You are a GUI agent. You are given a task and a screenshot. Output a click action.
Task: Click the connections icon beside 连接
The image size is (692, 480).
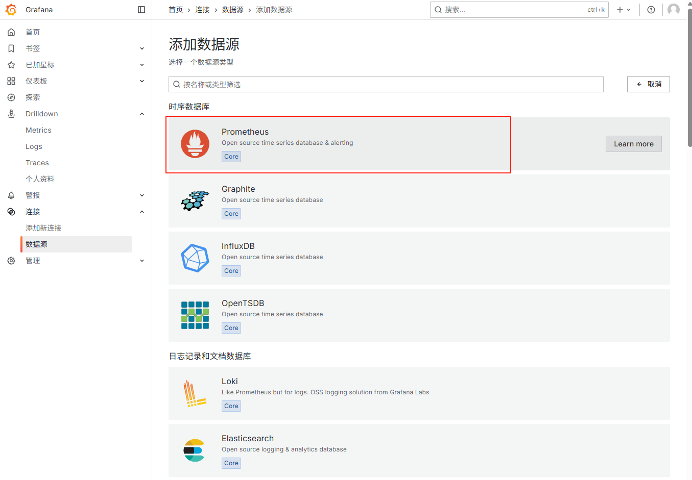tap(11, 212)
